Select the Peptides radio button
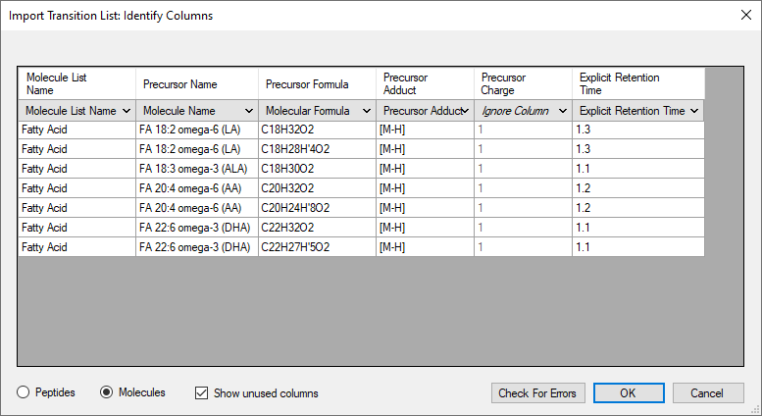 24,392
